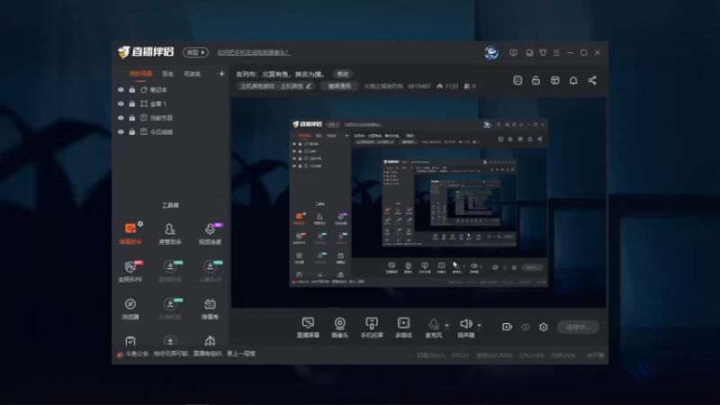Unlock the 当前节目 source
The image size is (720, 405).
click(132, 118)
